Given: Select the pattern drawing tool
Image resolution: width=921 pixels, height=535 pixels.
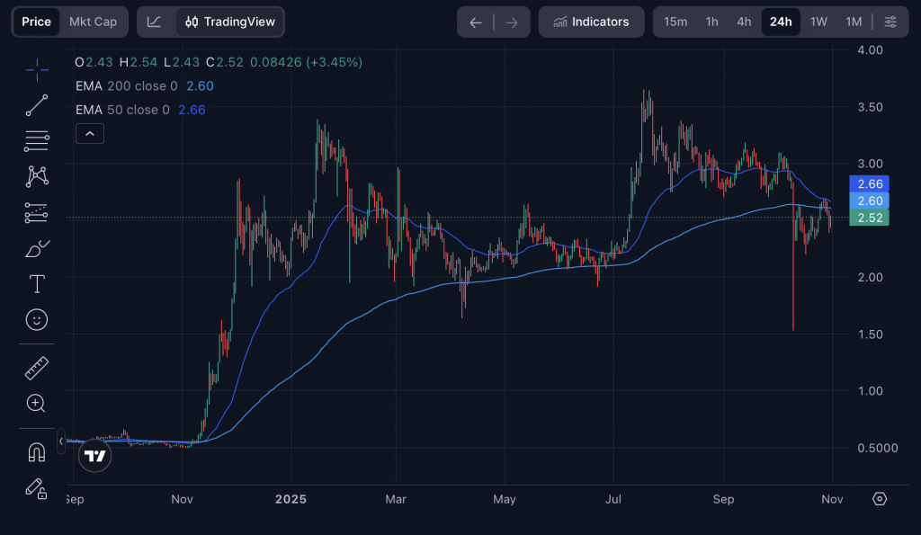Looking at the screenshot, I should point(37,176).
